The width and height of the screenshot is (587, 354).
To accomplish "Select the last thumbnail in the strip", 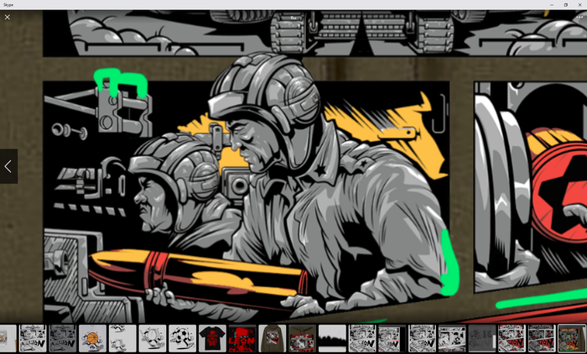I will [572, 338].
